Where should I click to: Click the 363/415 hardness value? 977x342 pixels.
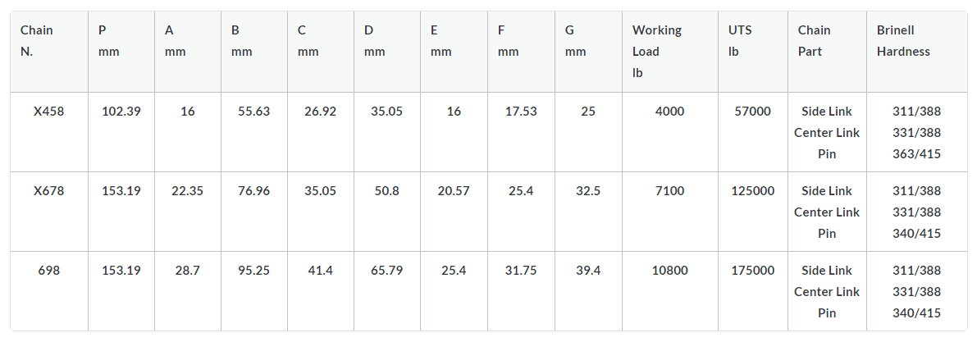pyautogui.click(x=916, y=154)
